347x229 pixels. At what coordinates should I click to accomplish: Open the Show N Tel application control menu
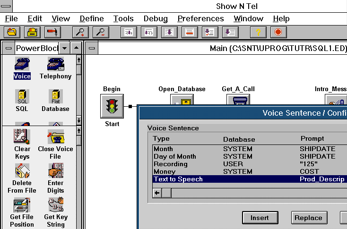point(6,6)
